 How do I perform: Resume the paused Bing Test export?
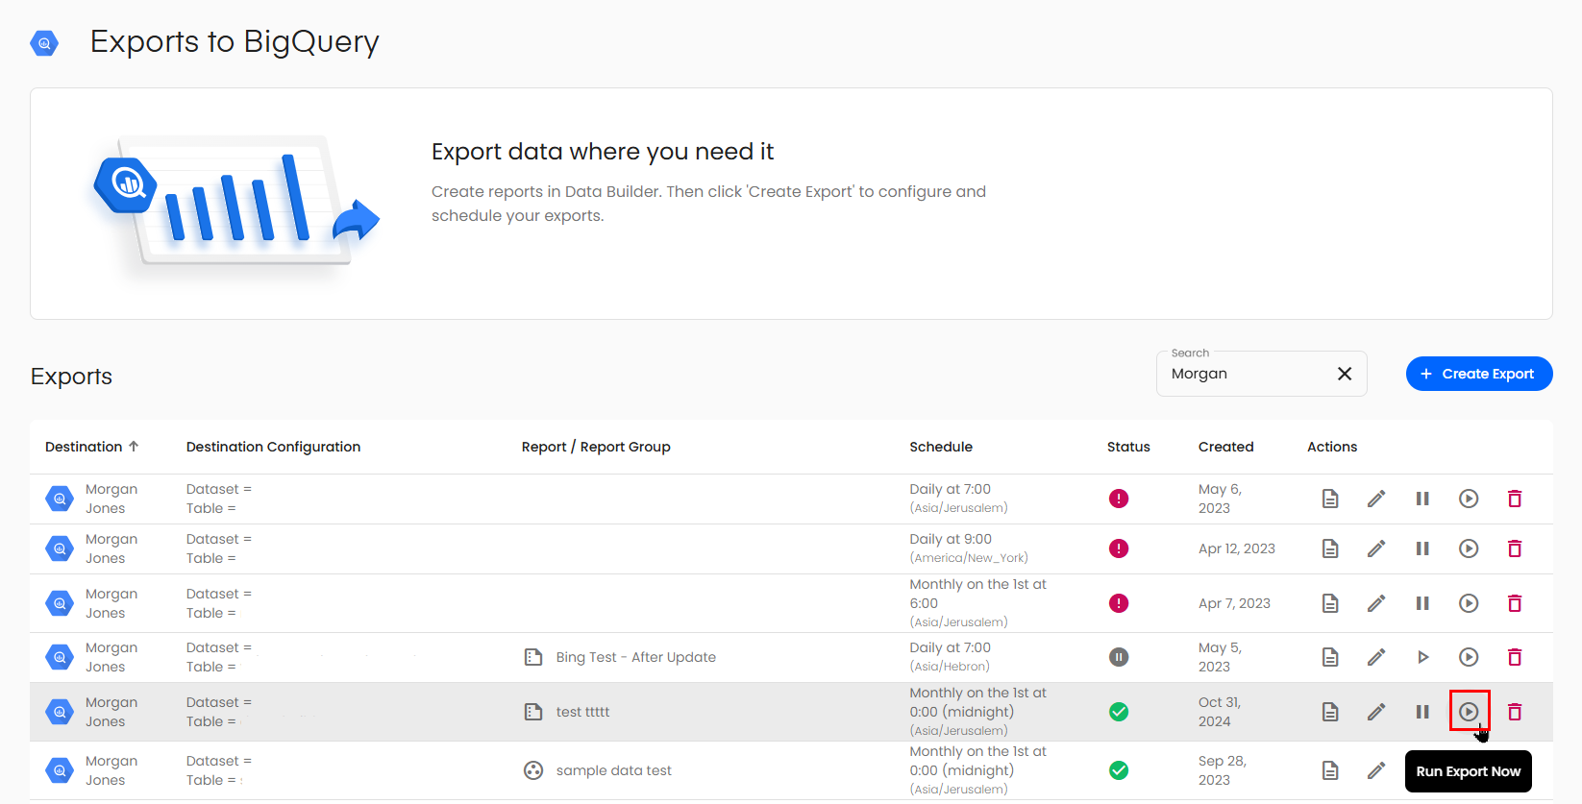pyautogui.click(x=1422, y=657)
